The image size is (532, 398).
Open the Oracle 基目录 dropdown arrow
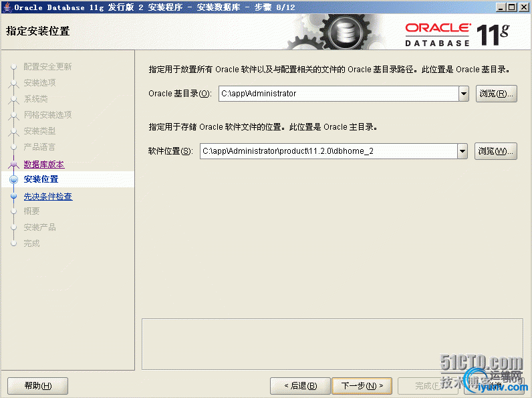(x=464, y=94)
